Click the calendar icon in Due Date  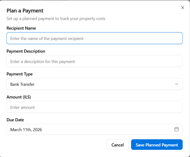[x=176, y=129]
